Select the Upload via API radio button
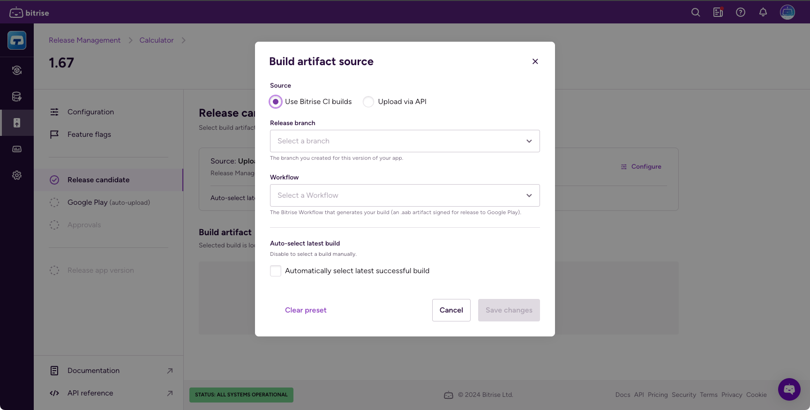Screen dimensions: 810x410 pos(368,102)
